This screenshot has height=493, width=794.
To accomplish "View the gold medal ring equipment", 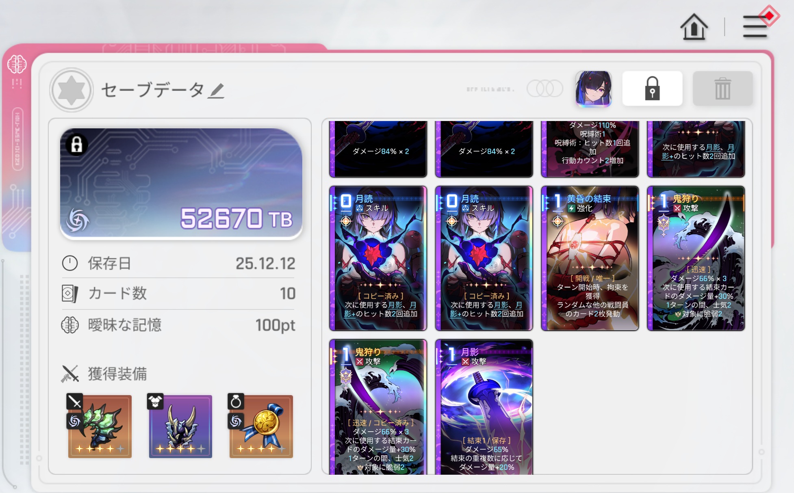I will coord(261,426).
